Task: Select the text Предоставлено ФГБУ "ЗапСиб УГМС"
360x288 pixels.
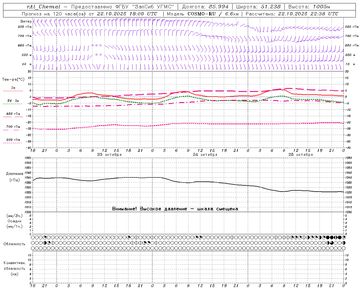Action: pos(123,7)
